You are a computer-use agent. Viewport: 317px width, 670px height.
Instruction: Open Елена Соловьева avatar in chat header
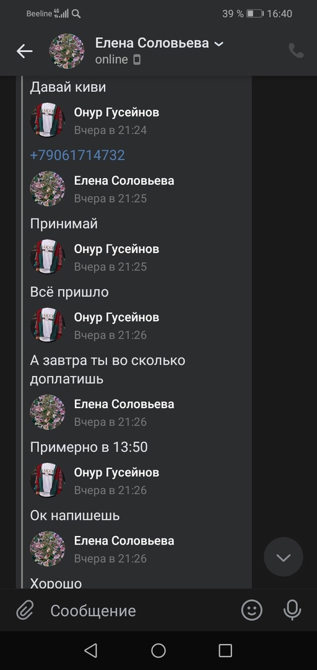coord(67,51)
